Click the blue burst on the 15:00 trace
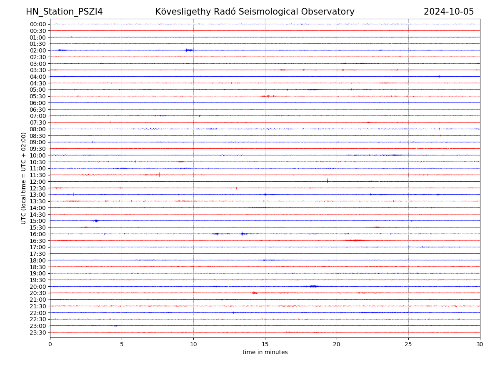 [x=96, y=221]
